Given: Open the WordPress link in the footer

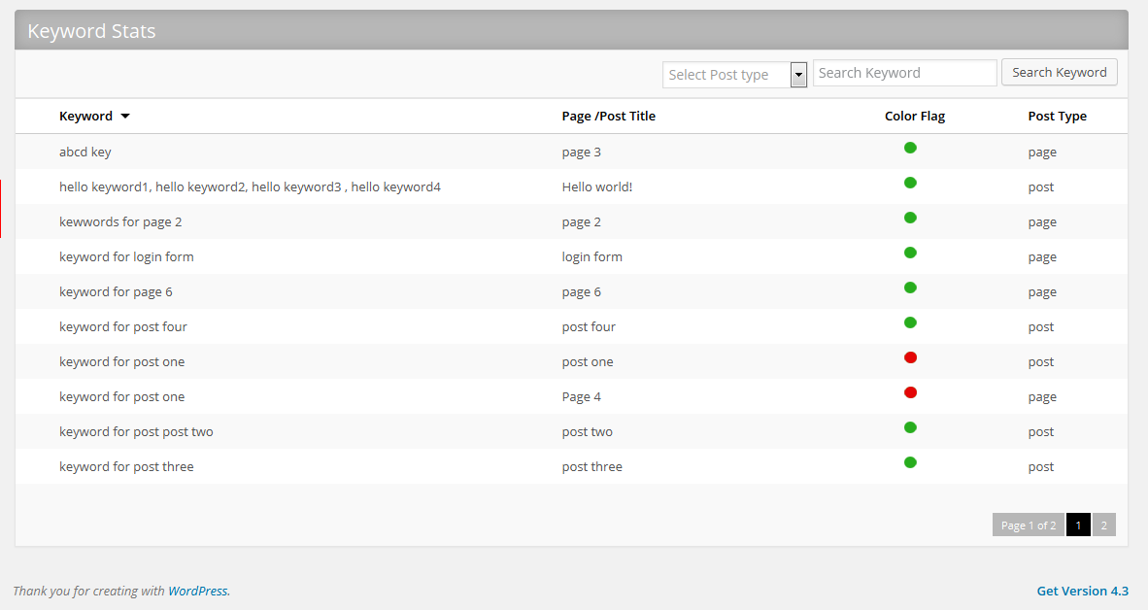Looking at the screenshot, I should [x=198, y=591].
